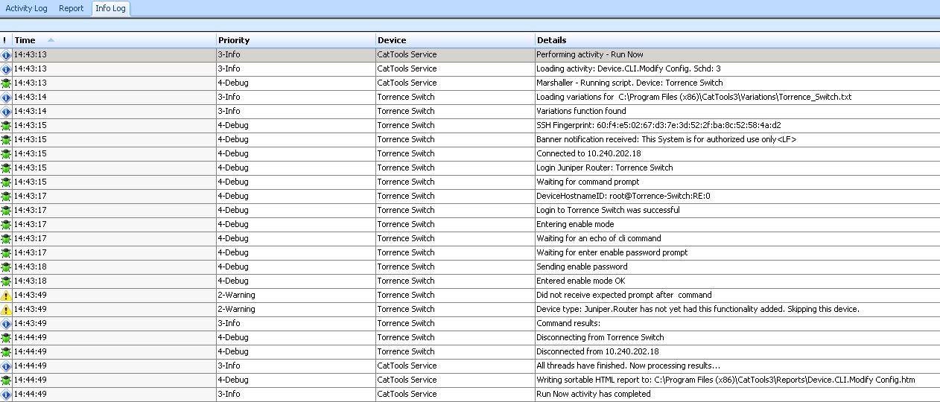This screenshot has height=402, width=940.
Task: Select 'Waiting for command prompt' details text
Action: tap(588, 182)
